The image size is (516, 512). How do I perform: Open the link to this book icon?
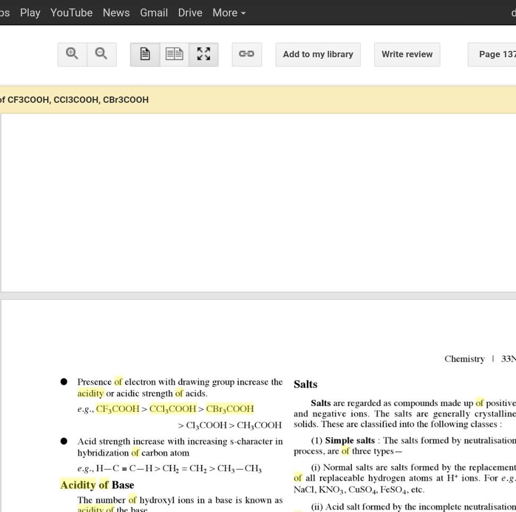point(246,54)
